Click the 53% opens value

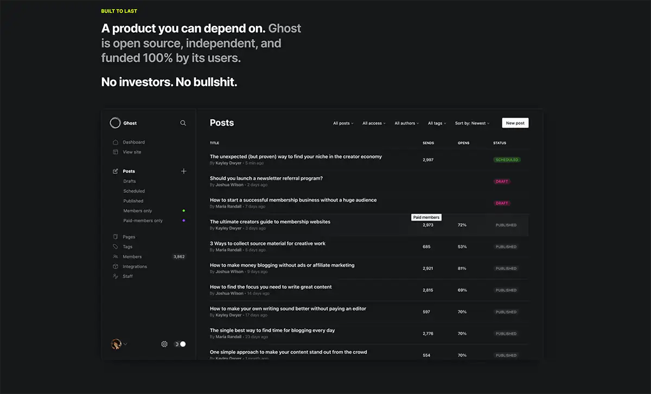462,247
